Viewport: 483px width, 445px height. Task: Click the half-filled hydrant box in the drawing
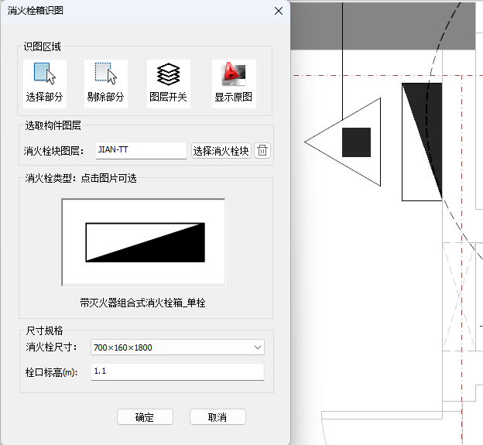422,142
